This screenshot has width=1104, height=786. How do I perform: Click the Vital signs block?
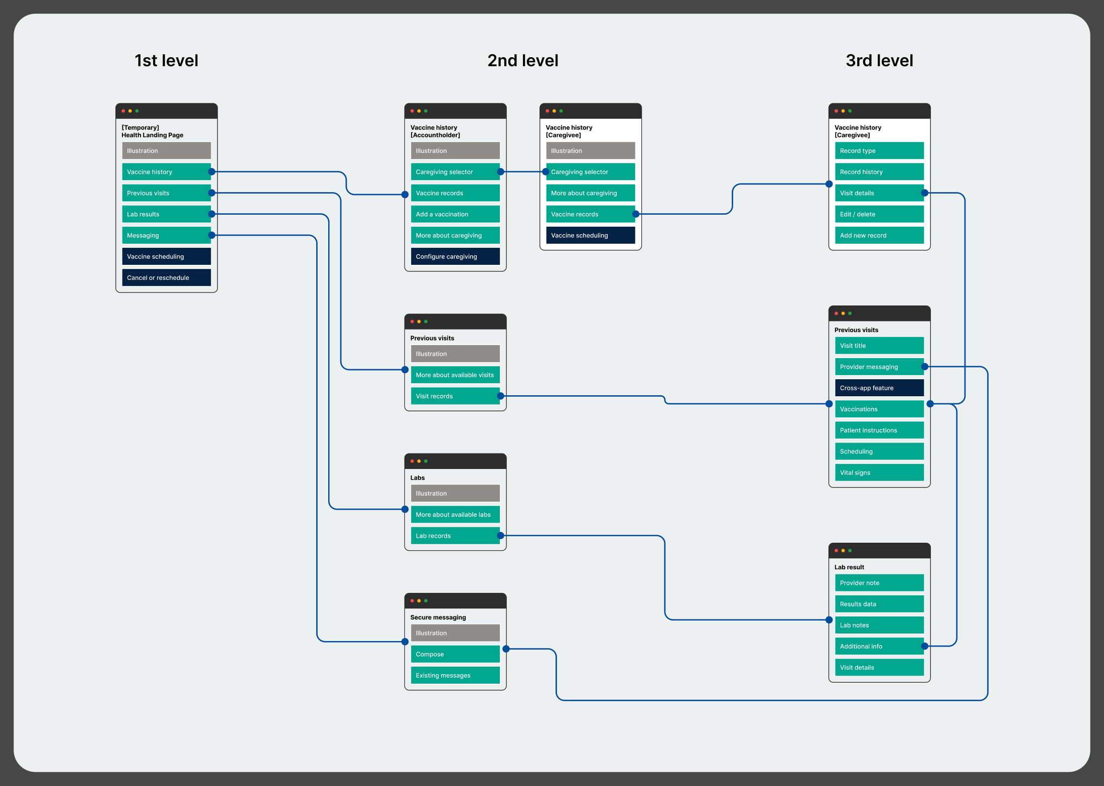click(x=879, y=473)
